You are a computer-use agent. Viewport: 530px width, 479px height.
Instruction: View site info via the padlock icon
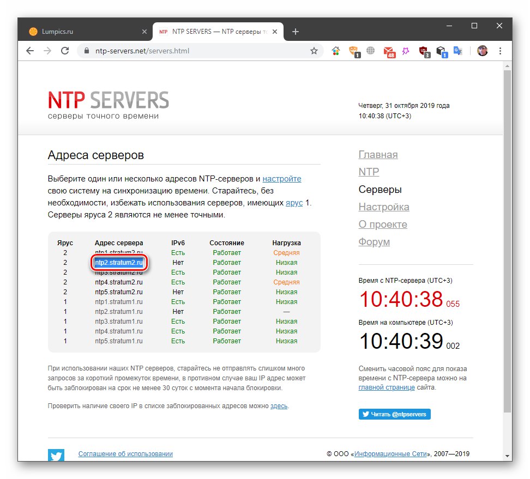point(87,51)
